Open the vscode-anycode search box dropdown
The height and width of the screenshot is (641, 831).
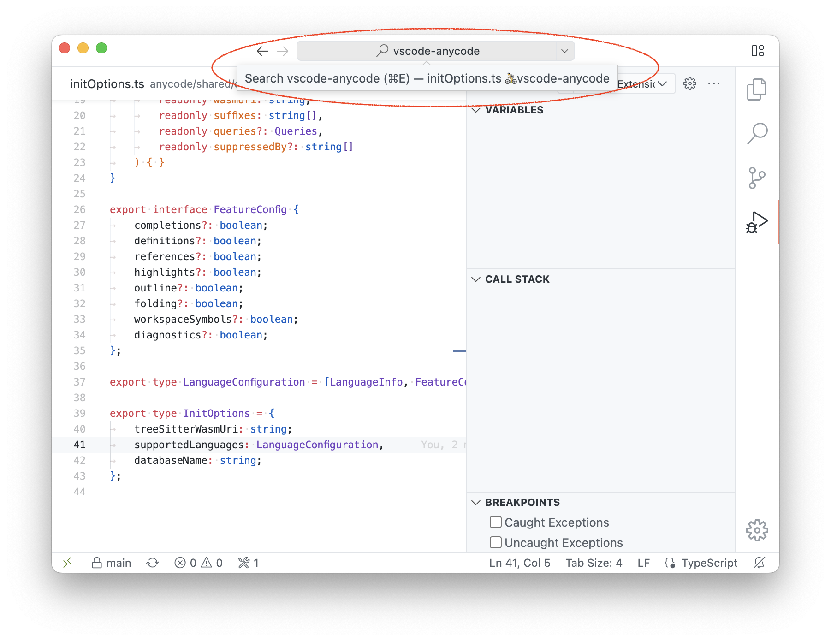point(564,51)
